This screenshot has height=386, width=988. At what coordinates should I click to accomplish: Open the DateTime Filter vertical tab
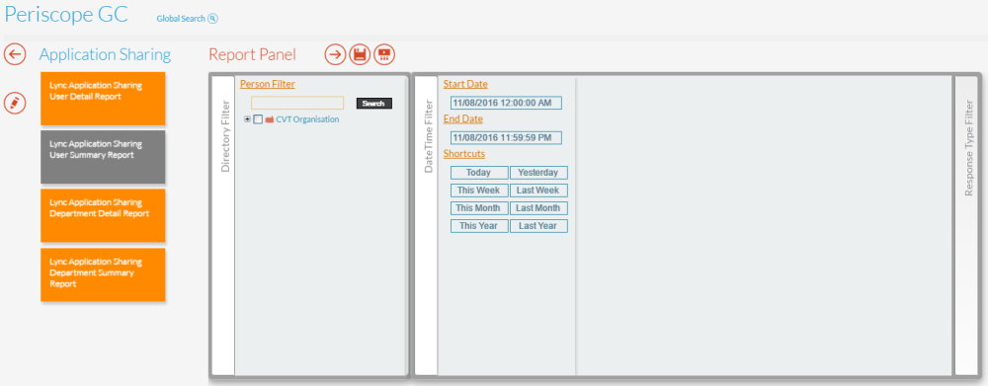(427, 225)
